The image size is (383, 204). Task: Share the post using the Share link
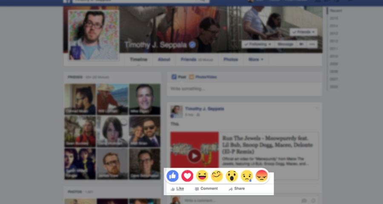click(237, 189)
